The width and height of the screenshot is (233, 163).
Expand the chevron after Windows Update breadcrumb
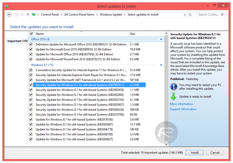125,14
